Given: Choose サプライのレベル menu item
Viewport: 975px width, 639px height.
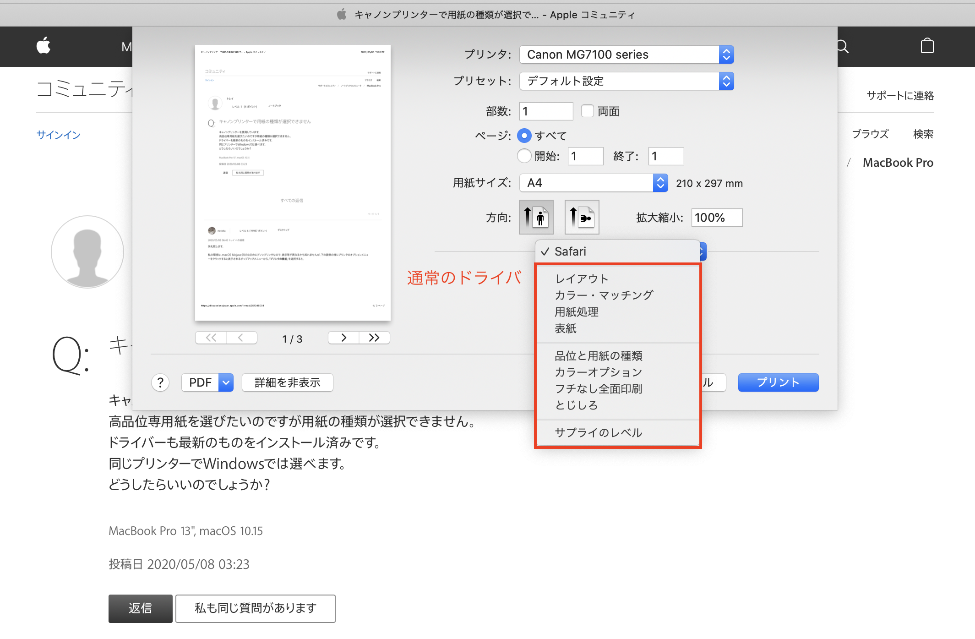Looking at the screenshot, I should [x=617, y=432].
